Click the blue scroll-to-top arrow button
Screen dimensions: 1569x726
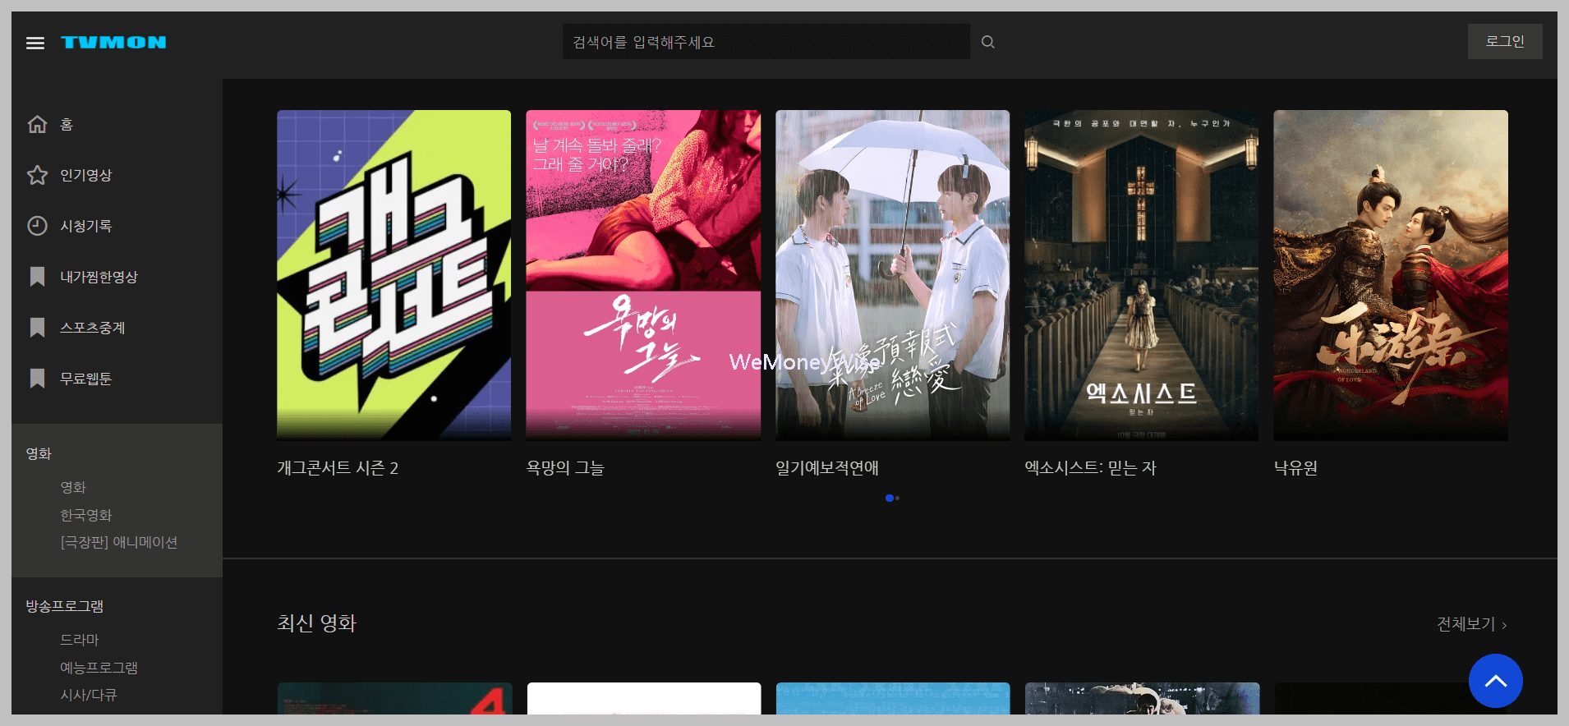click(x=1495, y=681)
